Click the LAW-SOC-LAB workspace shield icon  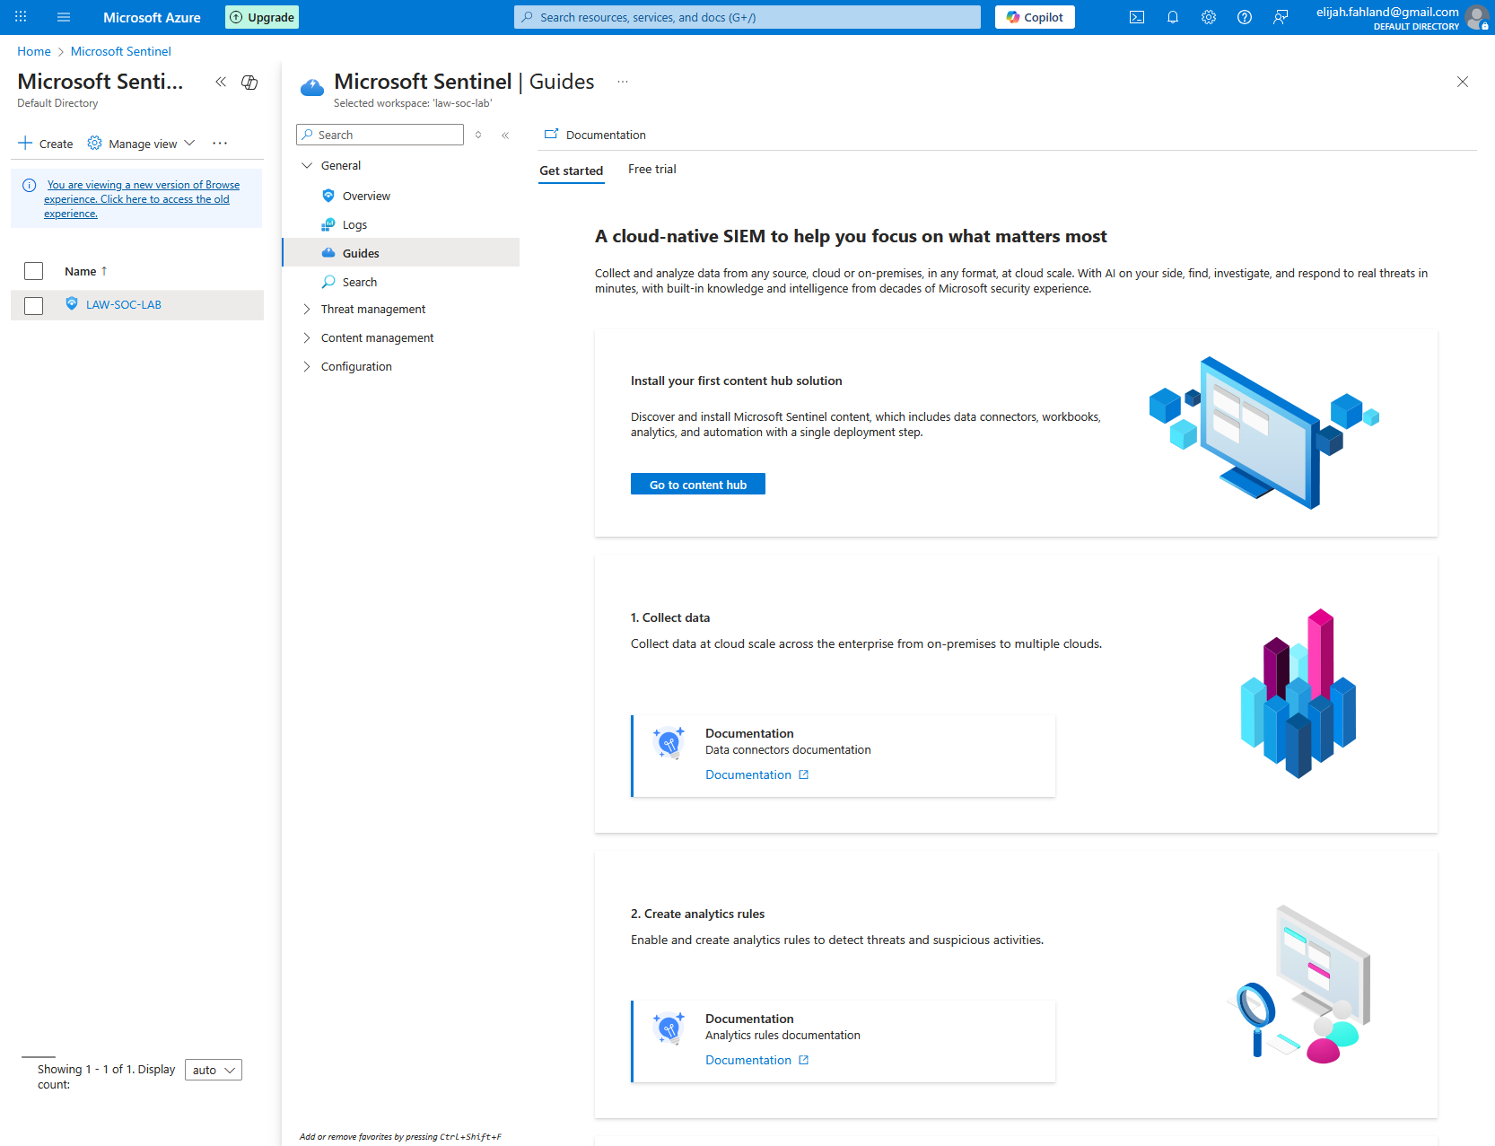tap(72, 304)
